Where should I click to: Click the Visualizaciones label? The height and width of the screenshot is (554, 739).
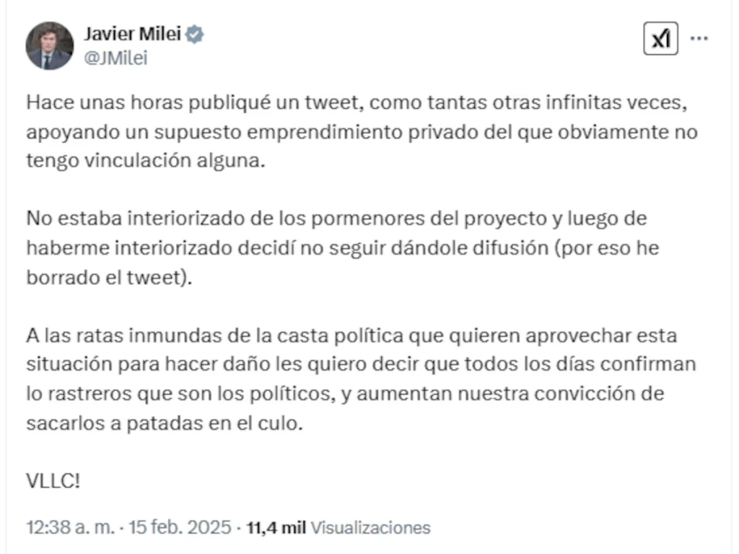point(370,527)
